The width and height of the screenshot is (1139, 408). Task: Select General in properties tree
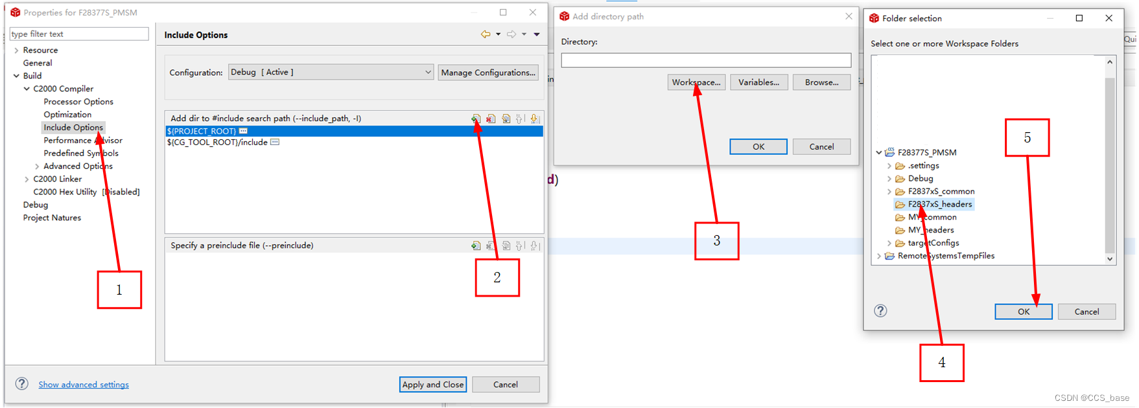point(38,63)
